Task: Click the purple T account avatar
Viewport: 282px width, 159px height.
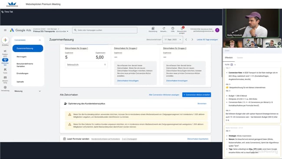Action: tap(217, 30)
